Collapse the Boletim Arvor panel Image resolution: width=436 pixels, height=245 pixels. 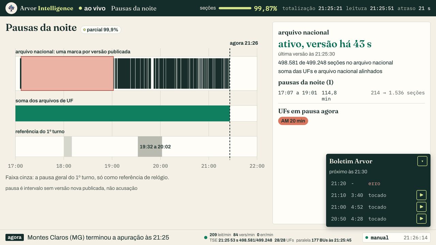click(422, 161)
